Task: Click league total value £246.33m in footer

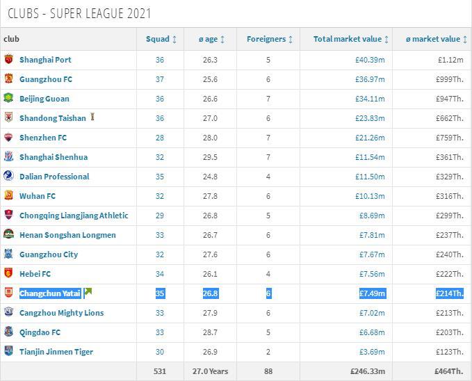Action: click(x=368, y=371)
